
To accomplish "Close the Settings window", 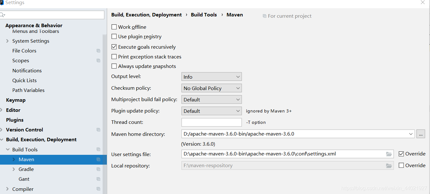I will click(423, 3).
